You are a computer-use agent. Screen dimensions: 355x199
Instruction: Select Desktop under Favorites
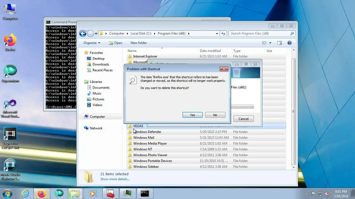click(x=98, y=59)
